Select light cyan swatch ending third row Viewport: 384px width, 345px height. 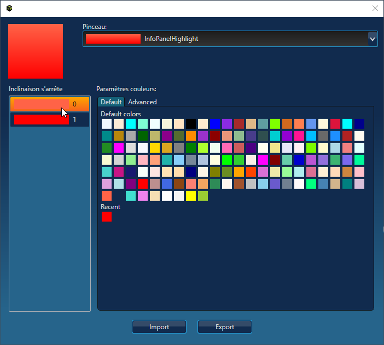[359, 148]
